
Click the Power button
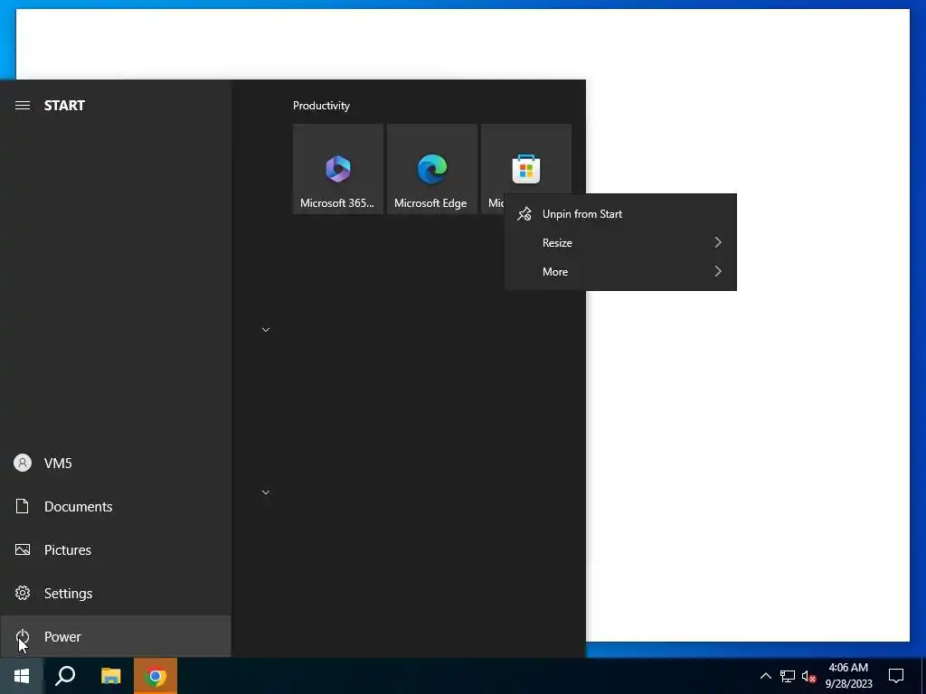point(116,637)
